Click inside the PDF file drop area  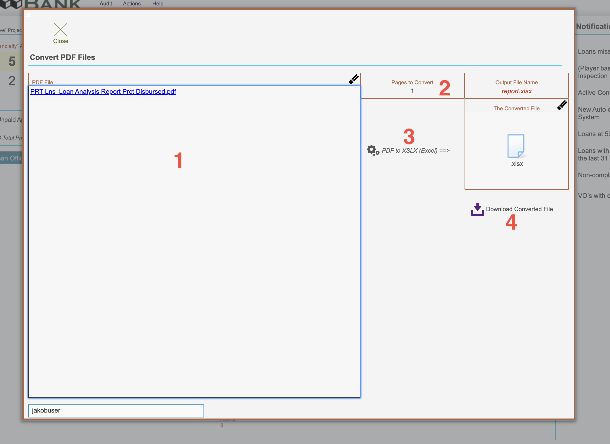[194, 244]
